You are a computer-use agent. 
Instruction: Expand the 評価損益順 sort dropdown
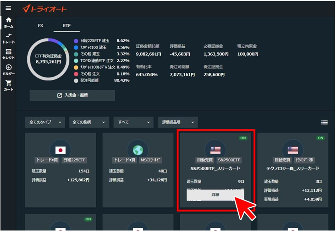click(178, 122)
